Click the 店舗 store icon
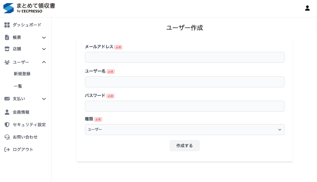The image size is (317, 182). (7, 49)
